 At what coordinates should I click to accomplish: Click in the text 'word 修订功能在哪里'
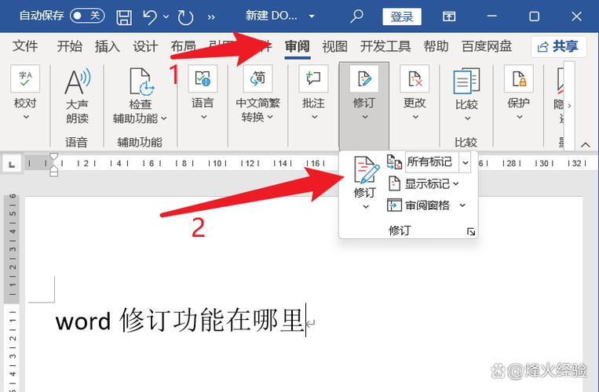coord(180,321)
